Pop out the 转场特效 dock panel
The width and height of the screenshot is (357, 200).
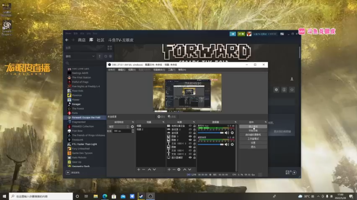coord(133,122)
